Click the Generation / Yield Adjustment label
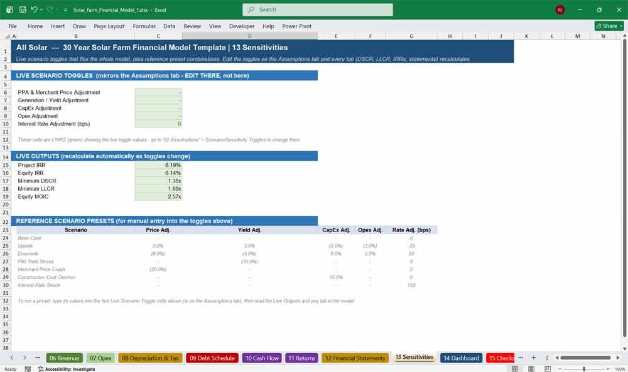Viewport: 628px width, 372px height. [x=53, y=100]
